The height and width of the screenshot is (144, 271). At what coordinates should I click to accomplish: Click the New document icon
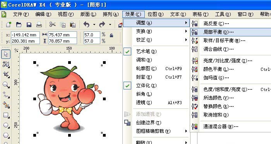click(x=9, y=24)
